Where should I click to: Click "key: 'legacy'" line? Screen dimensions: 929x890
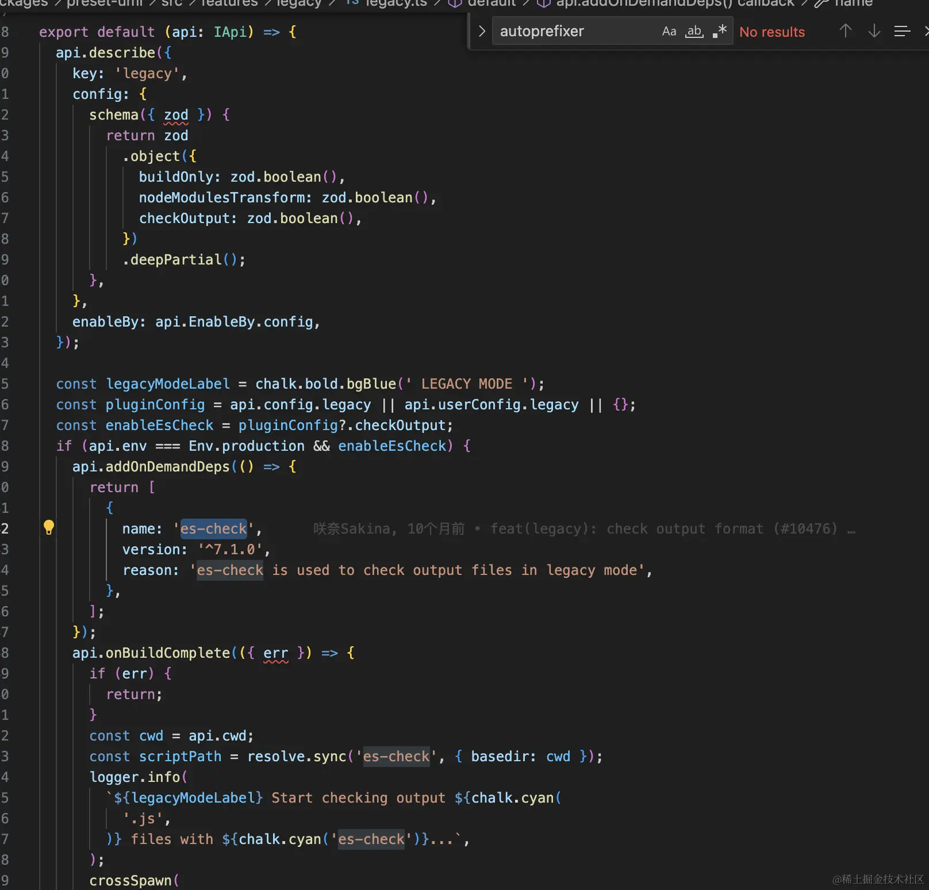click(x=130, y=74)
